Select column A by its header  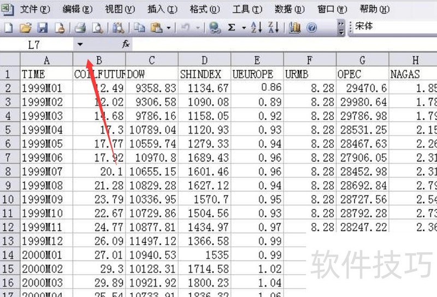coord(46,60)
